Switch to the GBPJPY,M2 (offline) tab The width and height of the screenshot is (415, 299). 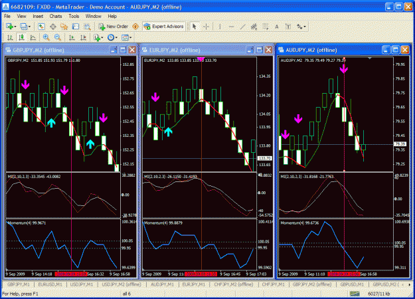click(312, 284)
